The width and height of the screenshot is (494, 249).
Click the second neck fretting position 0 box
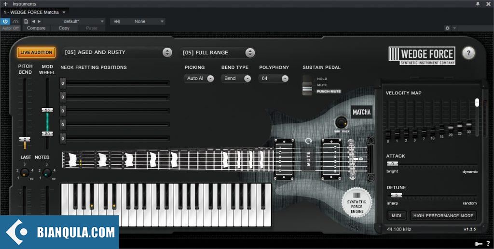click(x=63, y=97)
